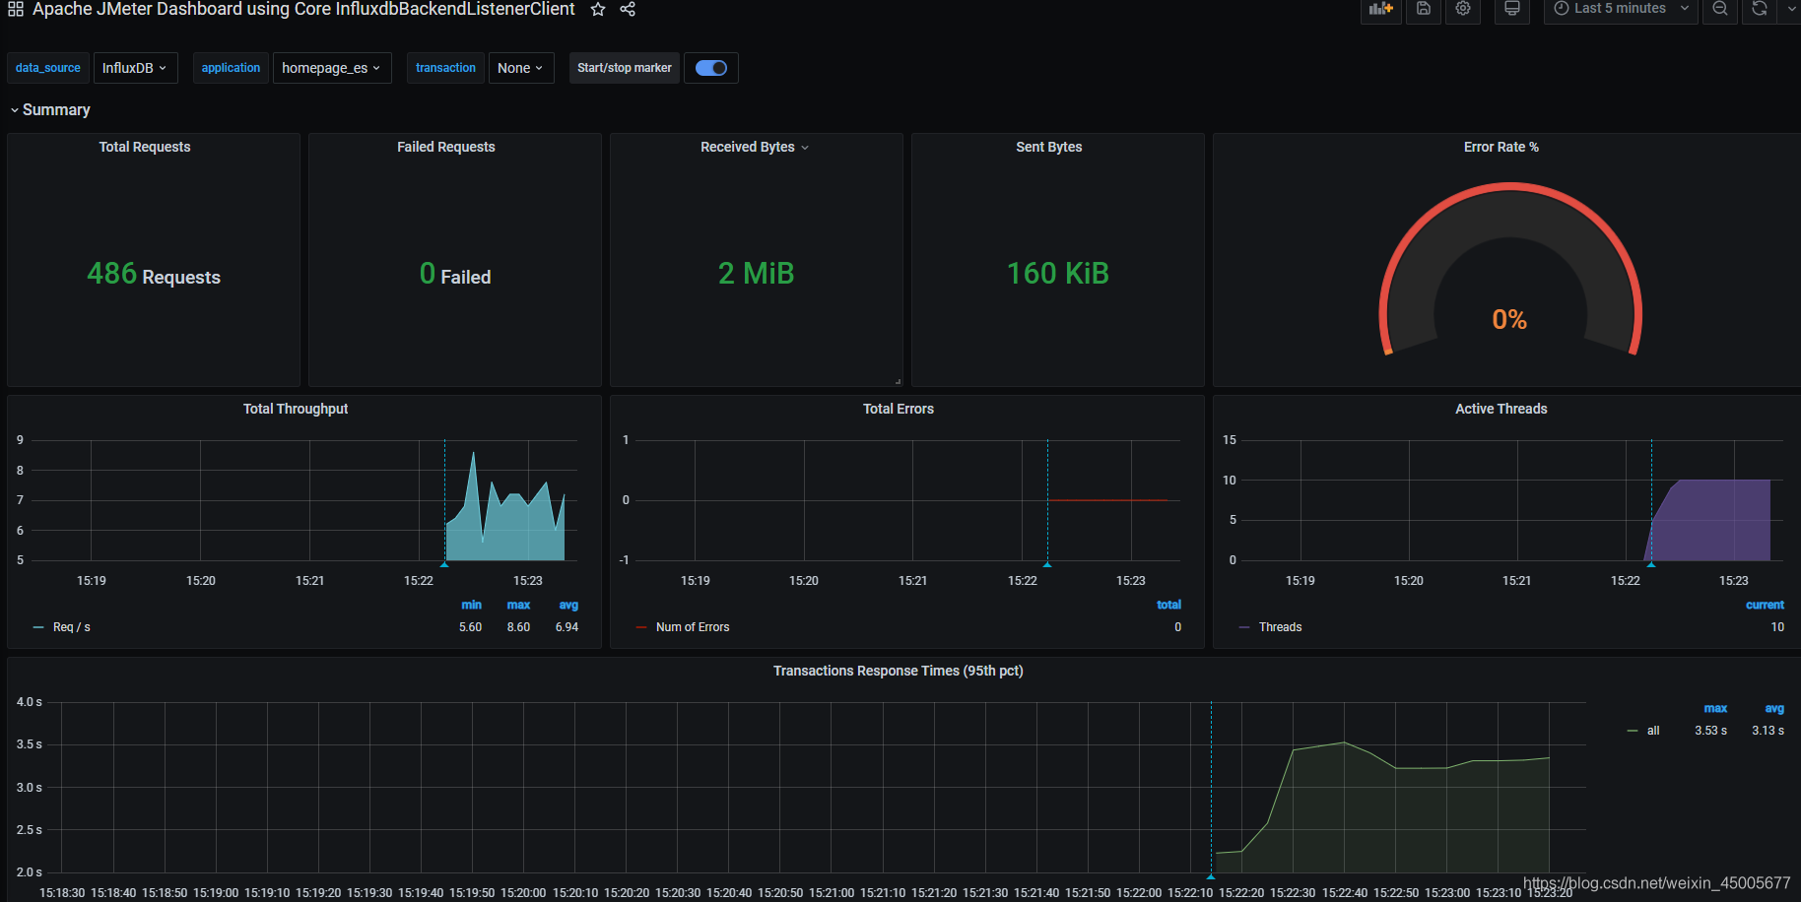Click the 3.13 s avg value
The image size is (1801, 902).
tap(1768, 731)
